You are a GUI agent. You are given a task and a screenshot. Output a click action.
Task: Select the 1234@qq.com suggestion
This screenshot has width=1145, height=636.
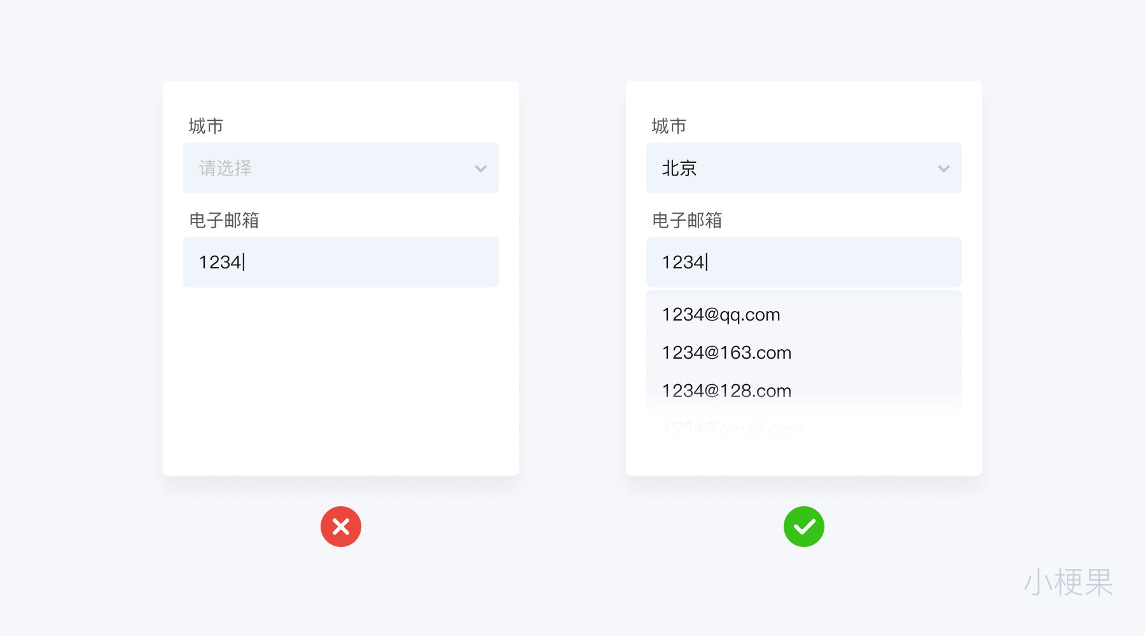coord(720,314)
